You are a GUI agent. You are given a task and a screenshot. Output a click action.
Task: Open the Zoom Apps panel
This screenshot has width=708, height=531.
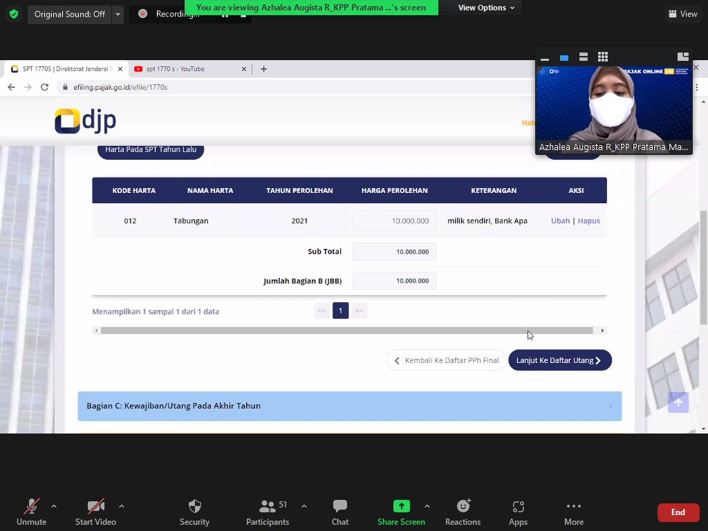coord(518,512)
